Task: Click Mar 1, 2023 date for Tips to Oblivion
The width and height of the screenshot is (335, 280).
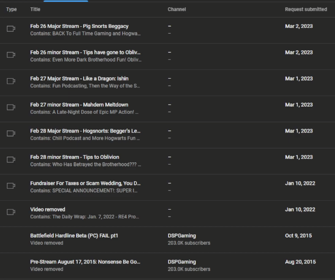Action: pyautogui.click(x=299, y=157)
